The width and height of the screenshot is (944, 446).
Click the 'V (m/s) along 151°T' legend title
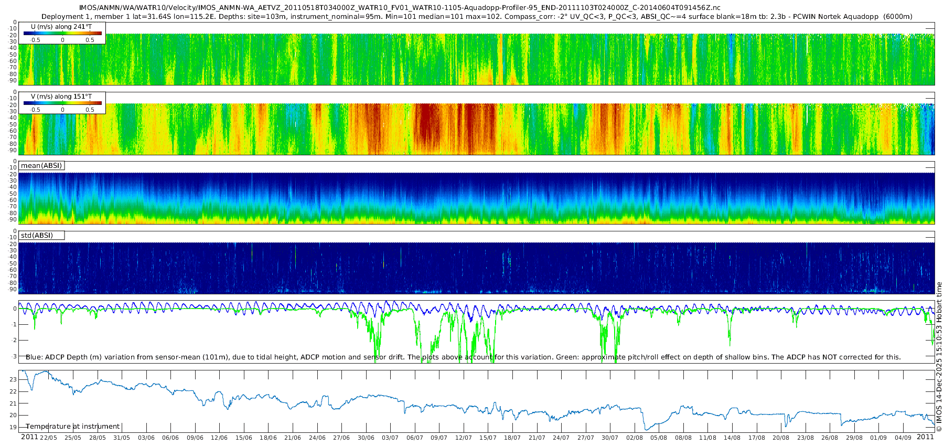click(x=61, y=97)
